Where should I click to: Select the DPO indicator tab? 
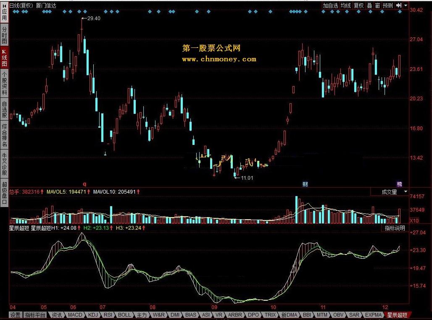253,315
